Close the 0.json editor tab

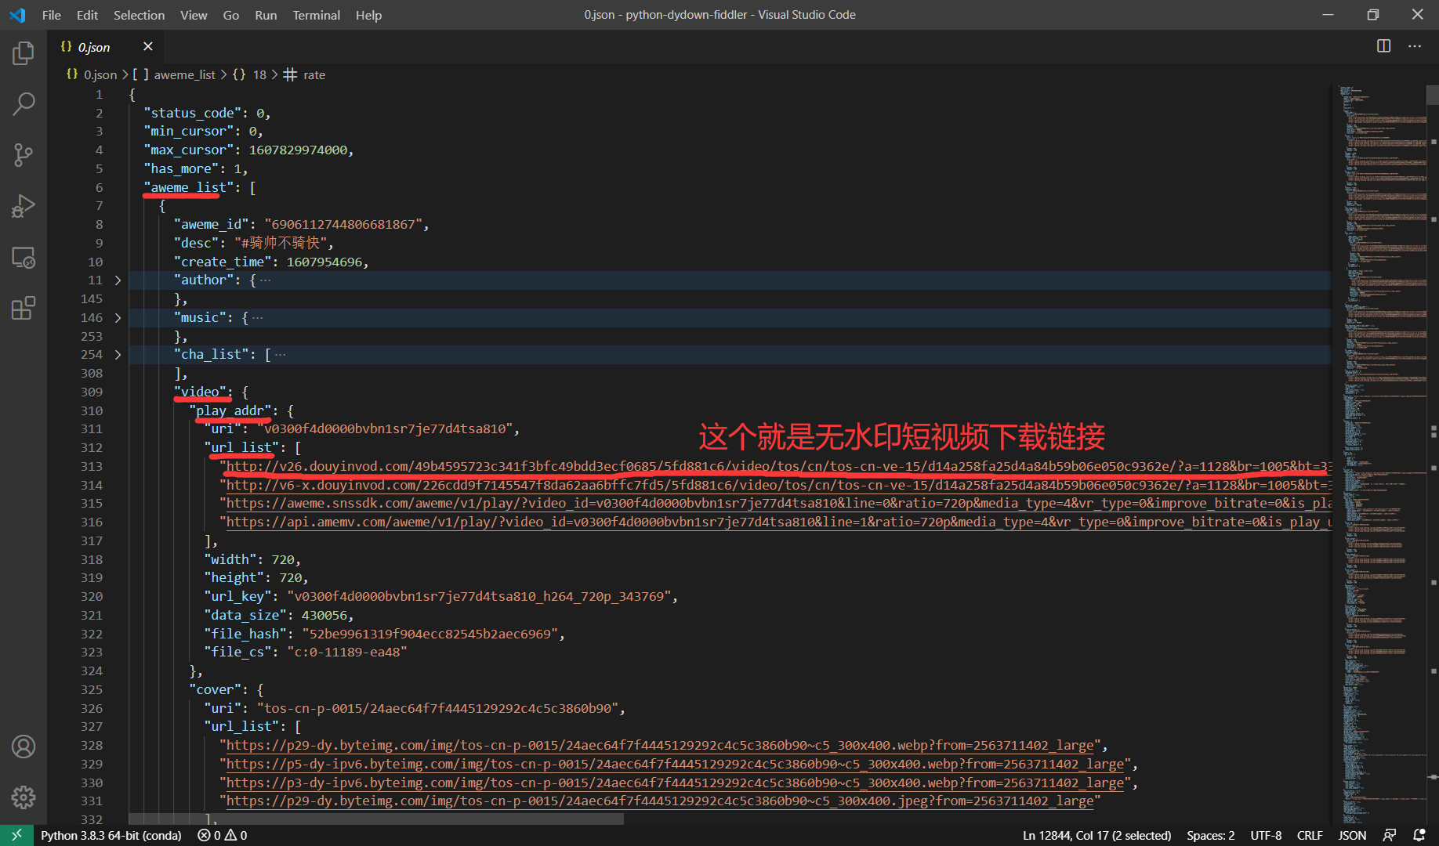point(148,47)
